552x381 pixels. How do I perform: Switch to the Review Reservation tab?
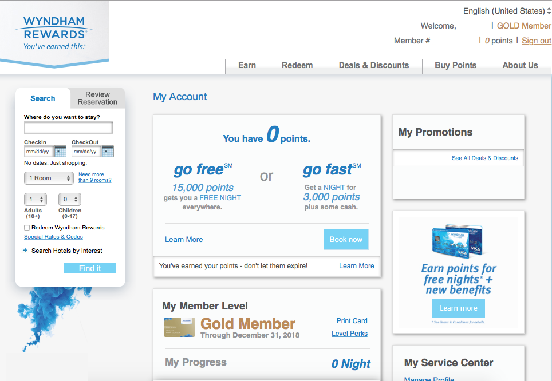97,98
